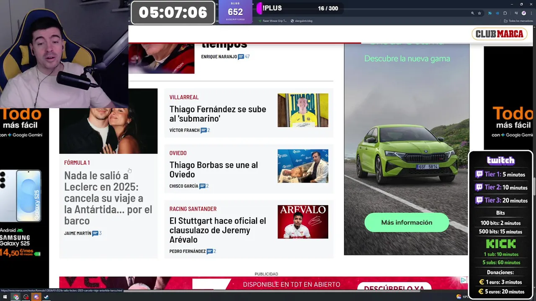Click the weather 10°C taskbar widget

point(462,297)
